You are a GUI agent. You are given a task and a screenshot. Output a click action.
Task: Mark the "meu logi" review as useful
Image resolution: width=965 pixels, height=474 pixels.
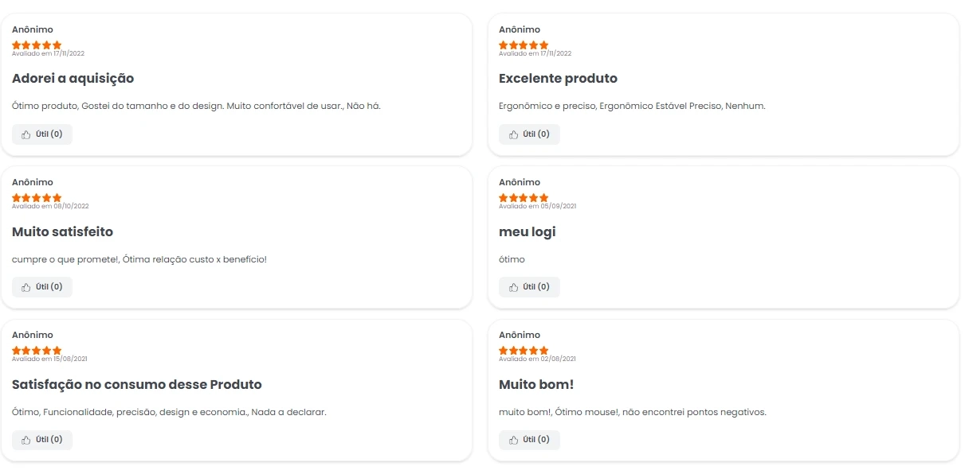[x=529, y=287]
